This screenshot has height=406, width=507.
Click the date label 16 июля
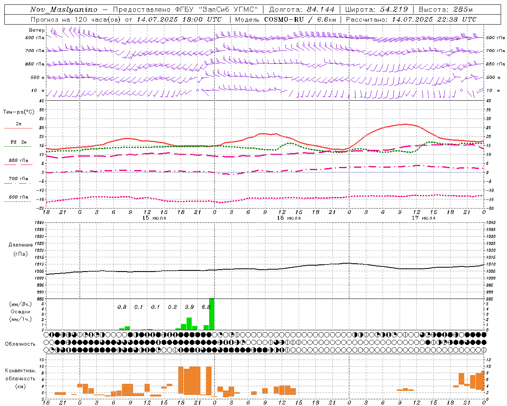coord(289,218)
